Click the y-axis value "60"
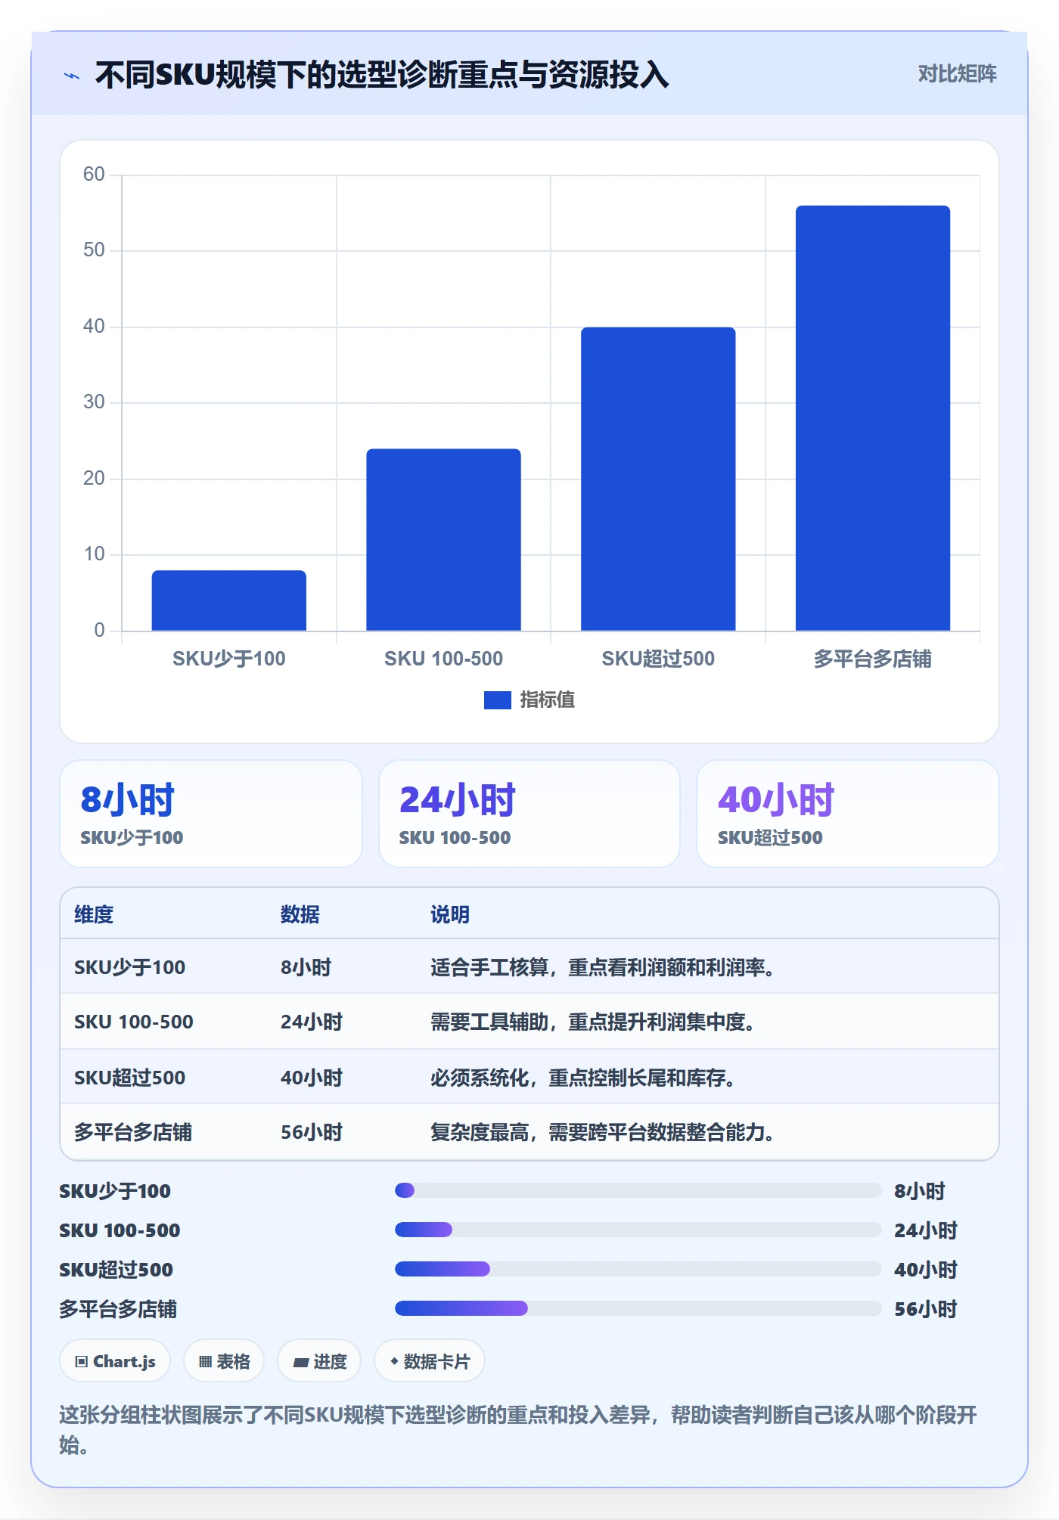 (94, 175)
